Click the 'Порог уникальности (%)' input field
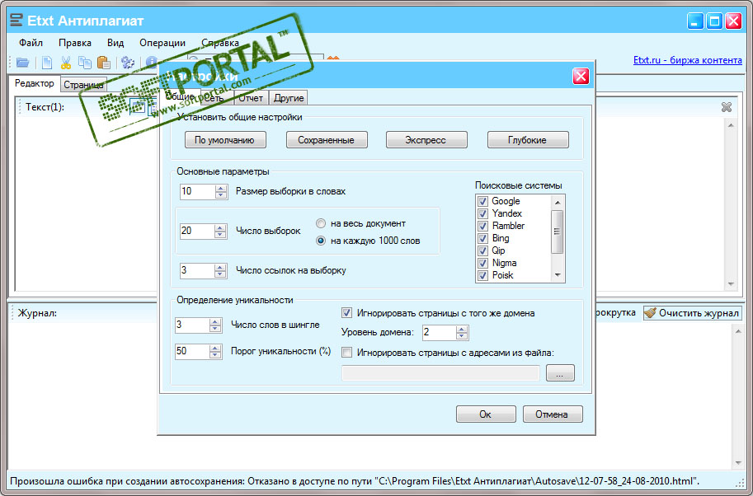The height and width of the screenshot is (496, 753). [192, 351]
